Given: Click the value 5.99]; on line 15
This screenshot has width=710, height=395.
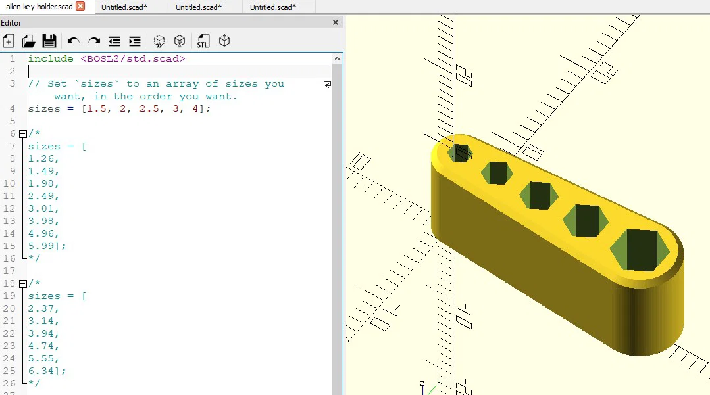Looking at the screenshot, I should click(x=47, y=246).
